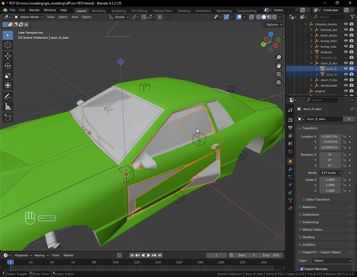Screen dimensions: 357x277
Task: Expand the Relations panel
Action: pos(309,207)
